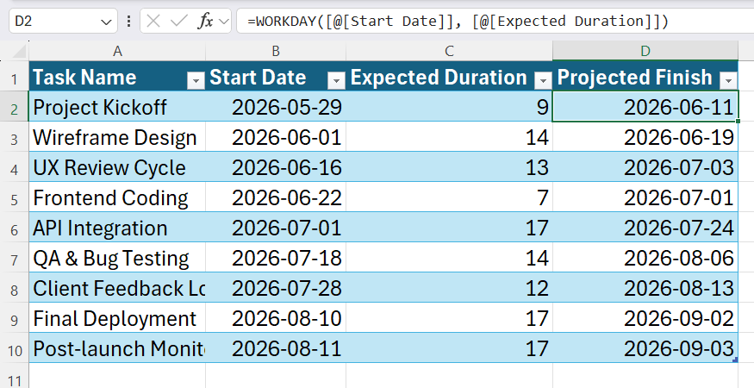Select the Wireframe Design cell

pos(117,137)
